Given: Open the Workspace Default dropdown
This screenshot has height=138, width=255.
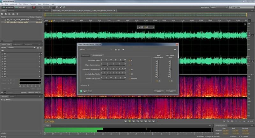Looking at the screenshot, I should (219, 7).
